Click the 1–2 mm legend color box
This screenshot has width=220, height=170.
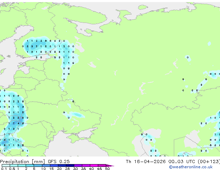click(x=22, y=165)
